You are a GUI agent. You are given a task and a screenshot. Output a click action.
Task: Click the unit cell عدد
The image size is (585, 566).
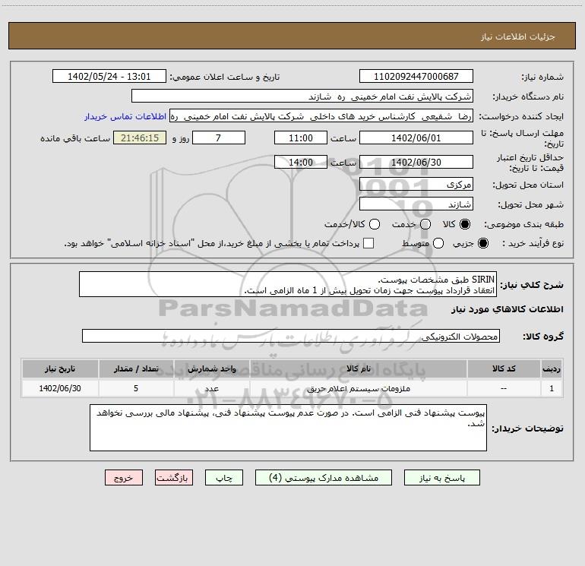[x=211, y=388]
